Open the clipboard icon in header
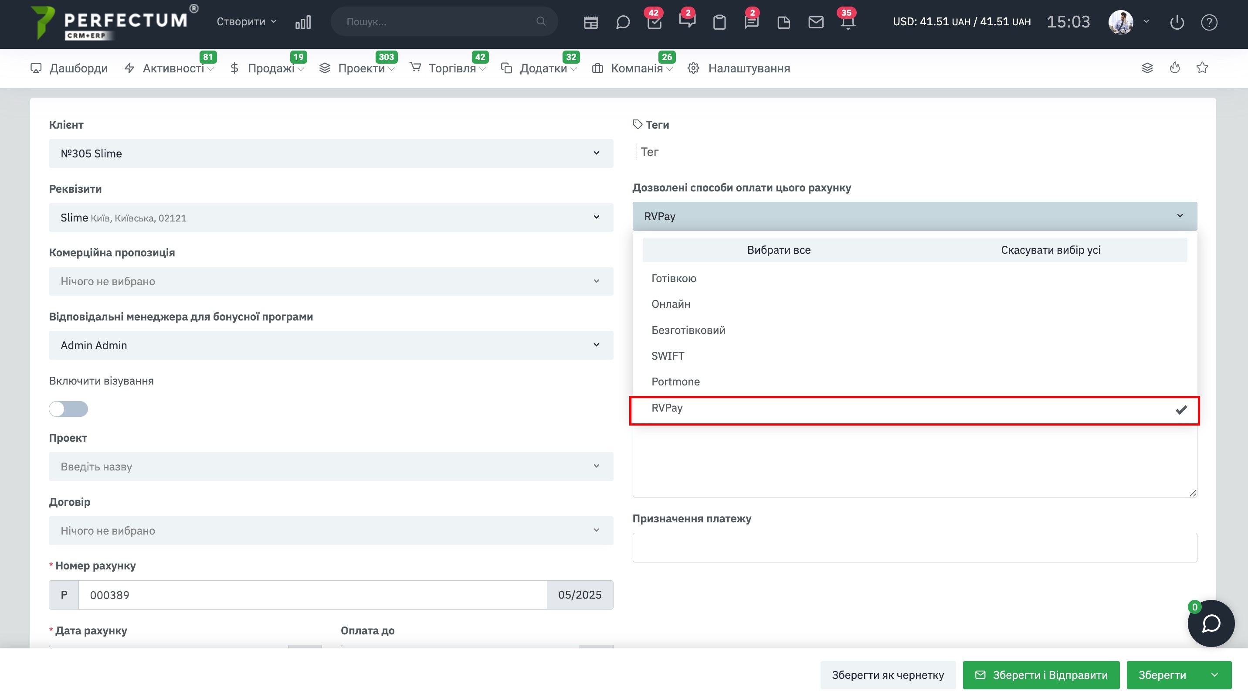The width and height of the screenshot is (1248, 695). pyautogui.click(x=719, y=22)
